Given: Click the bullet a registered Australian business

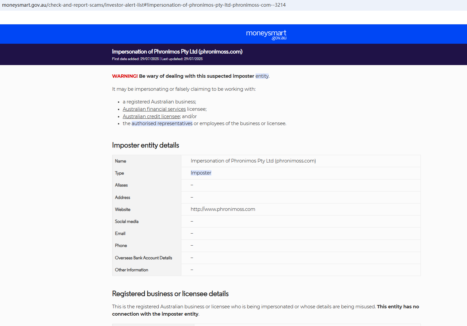Looking at the screenshot, I should pyautogui.click(x=159, y=102).
